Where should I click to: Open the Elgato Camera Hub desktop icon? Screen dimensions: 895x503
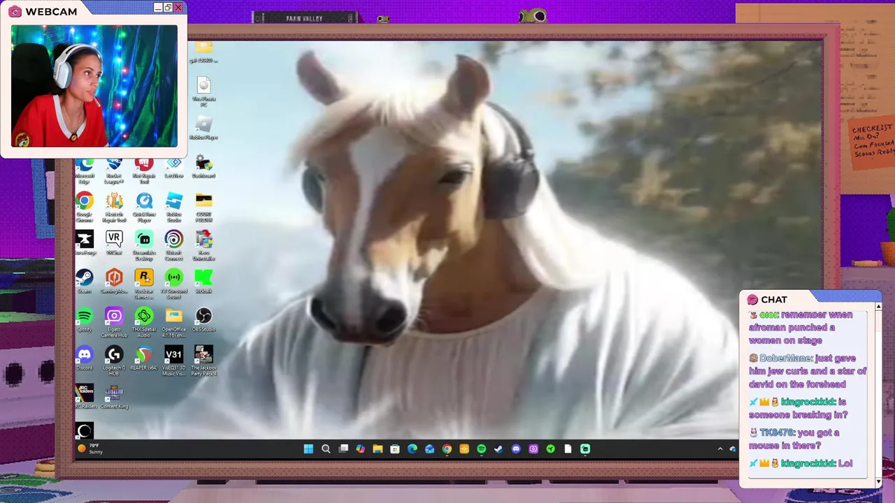114,322
